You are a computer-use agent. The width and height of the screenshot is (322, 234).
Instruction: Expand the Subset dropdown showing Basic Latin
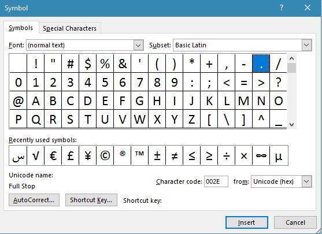(x=306, y=45)
